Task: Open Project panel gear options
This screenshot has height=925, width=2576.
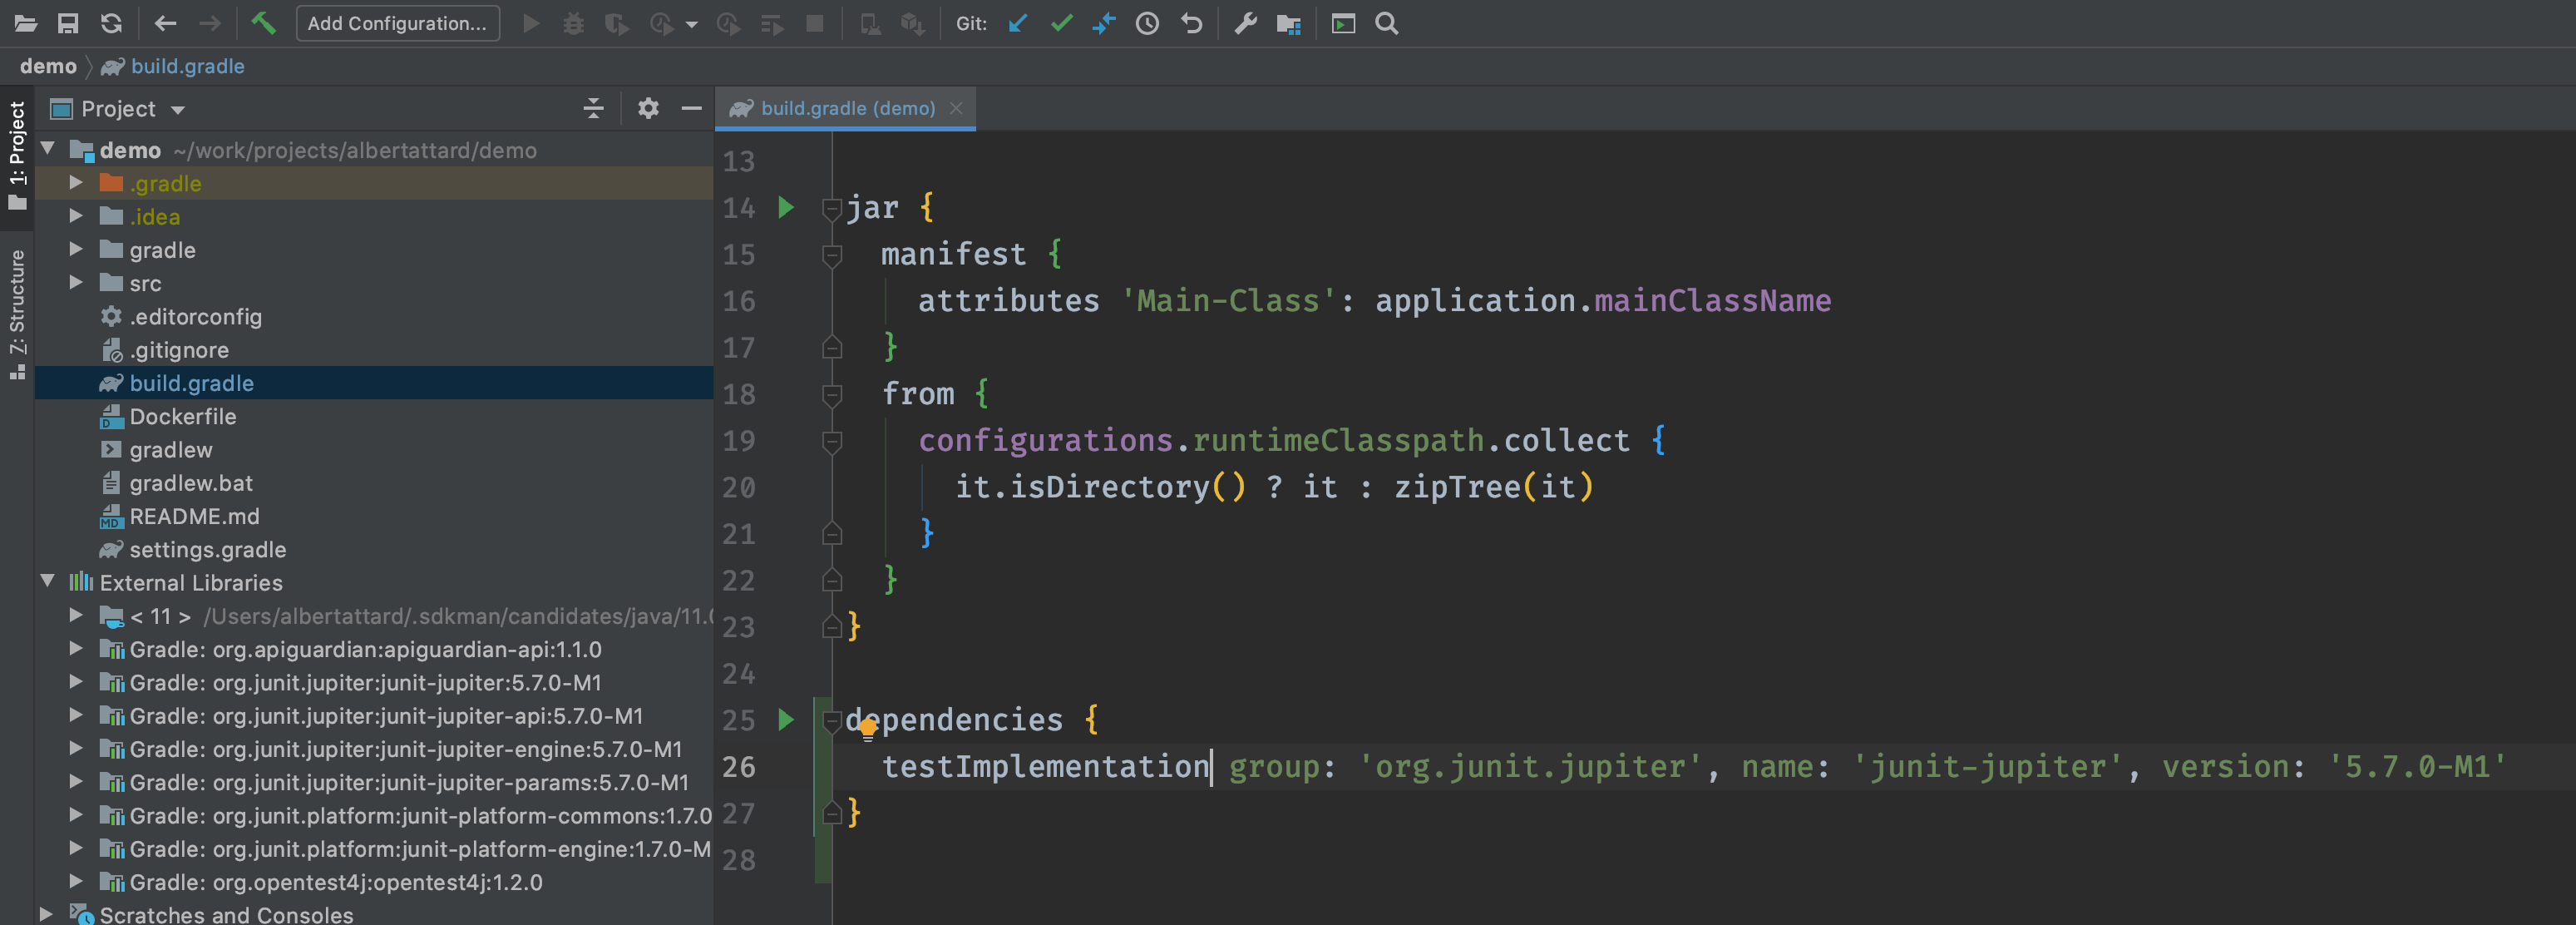Action: [648, 108]
